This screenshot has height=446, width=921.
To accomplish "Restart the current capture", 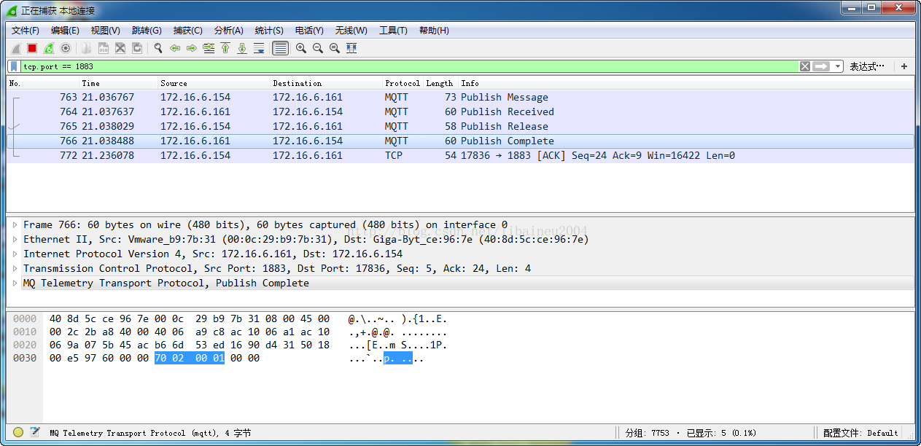I will click(x=49, y=48).
